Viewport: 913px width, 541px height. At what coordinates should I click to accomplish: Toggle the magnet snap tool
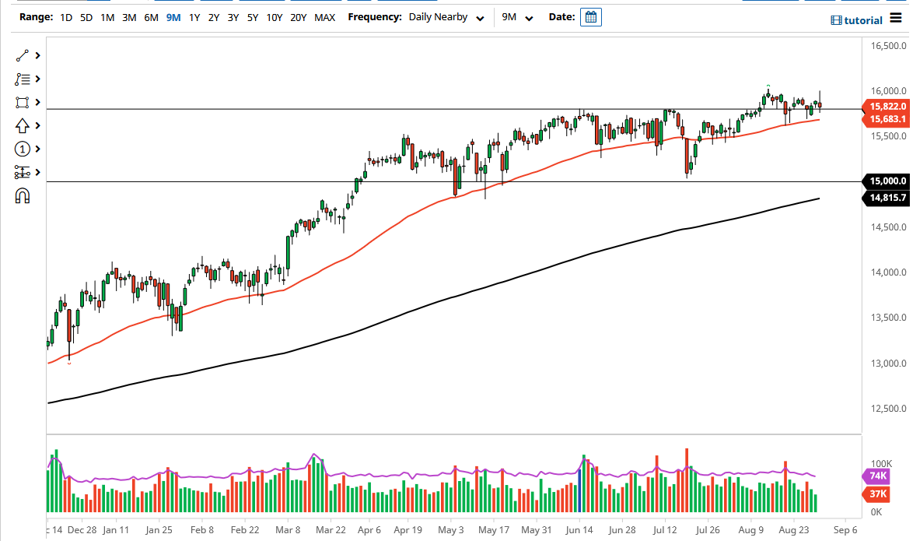point(23,196)
